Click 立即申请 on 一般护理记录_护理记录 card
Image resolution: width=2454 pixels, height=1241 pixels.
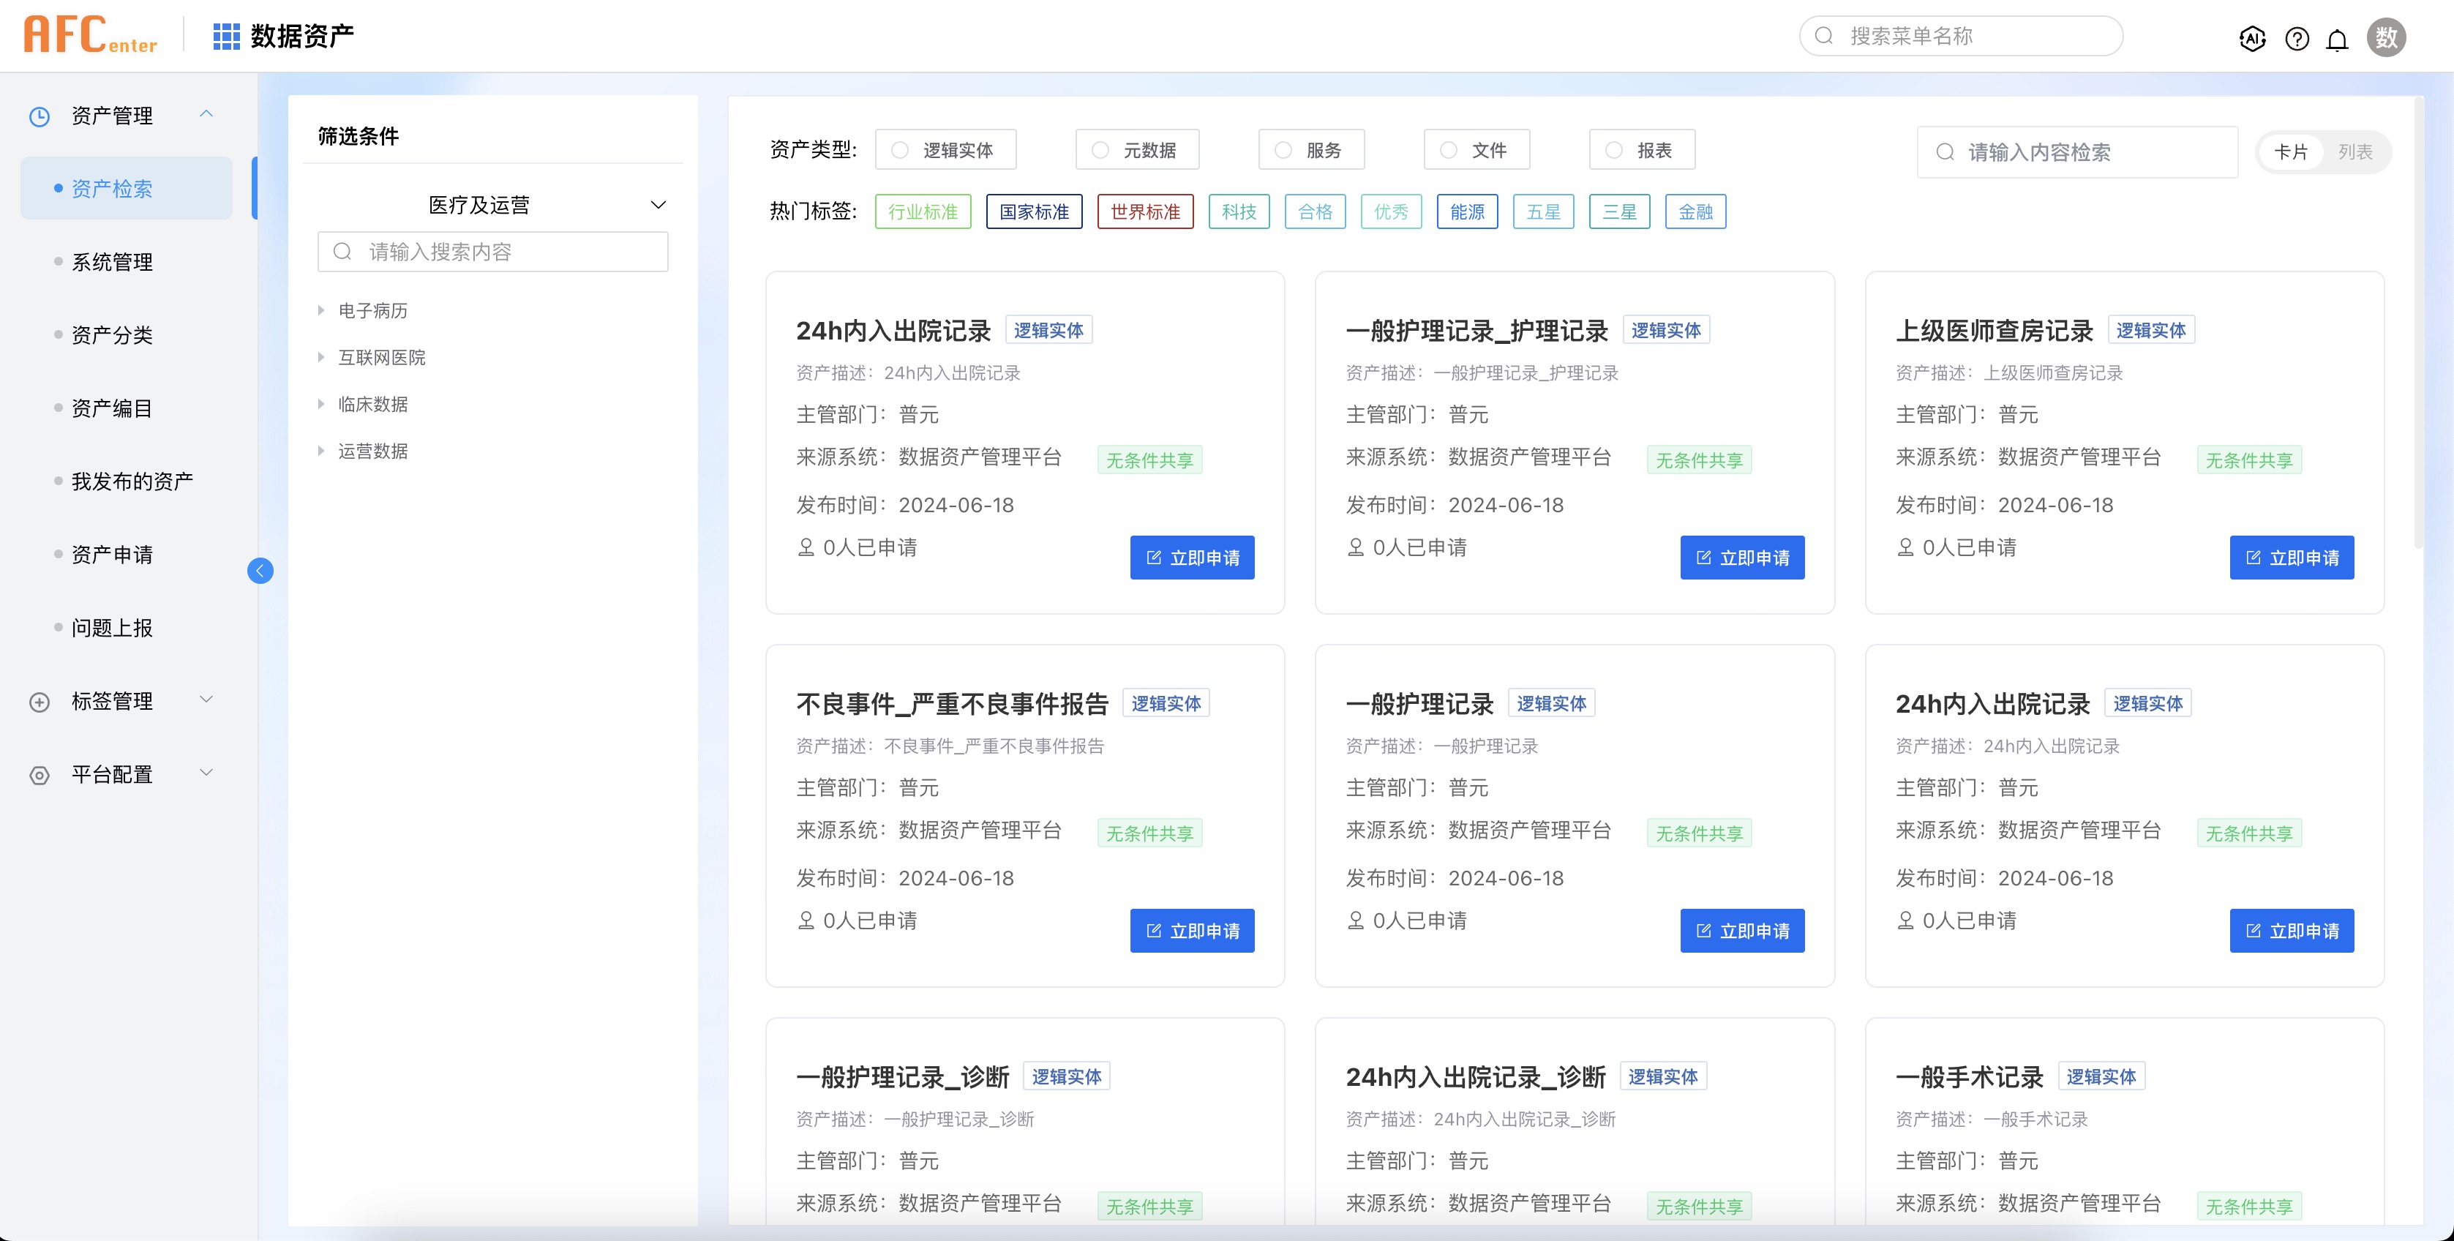(x=1742, y=558)
